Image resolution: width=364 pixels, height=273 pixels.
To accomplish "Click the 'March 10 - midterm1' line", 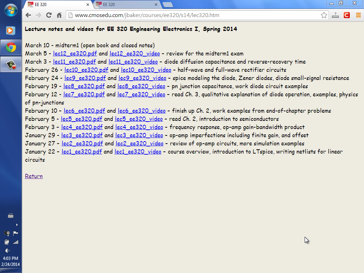I will pyautogui.click(x=90, y=45).
